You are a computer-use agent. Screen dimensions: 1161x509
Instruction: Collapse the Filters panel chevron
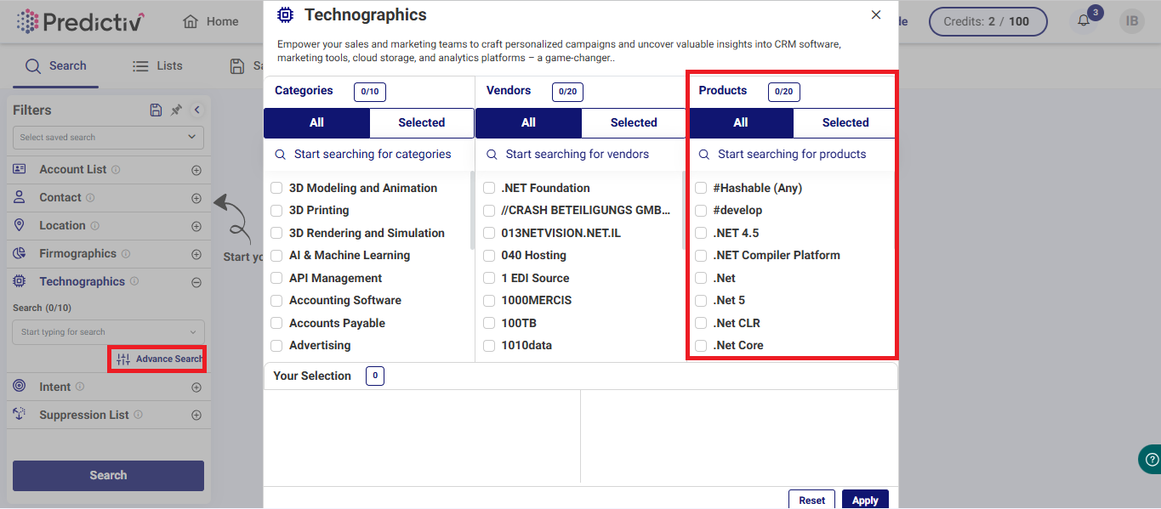coord(196,110)
